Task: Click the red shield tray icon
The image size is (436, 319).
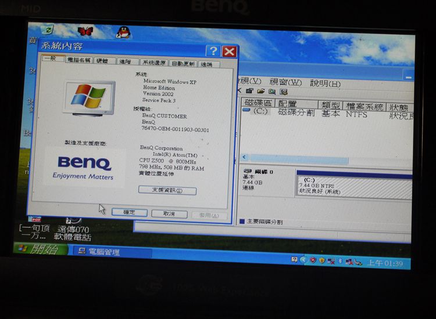Action: tap(313, 260)
